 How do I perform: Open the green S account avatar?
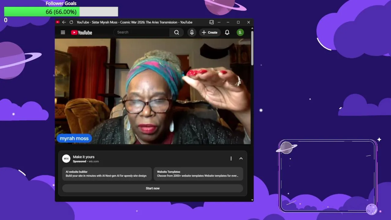point(240,32)
